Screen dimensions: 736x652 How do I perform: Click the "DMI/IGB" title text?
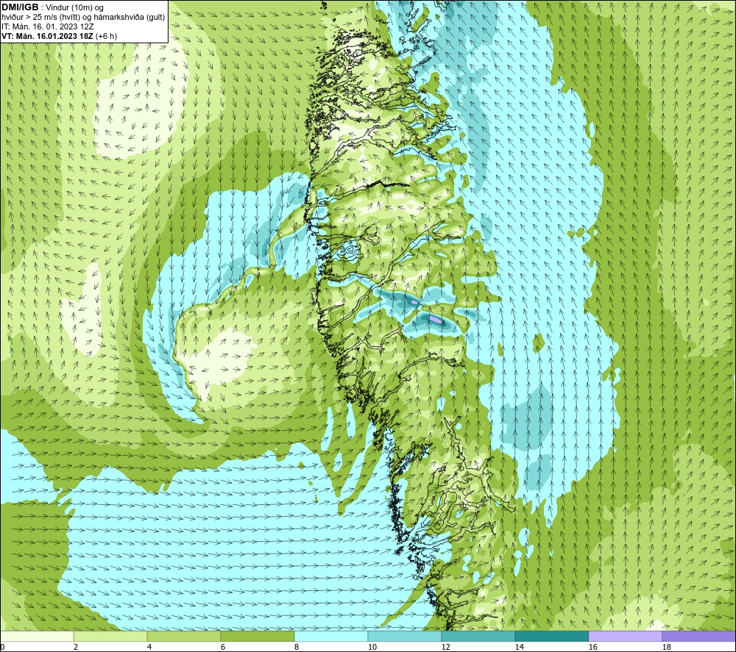click(x=20, y=7)
